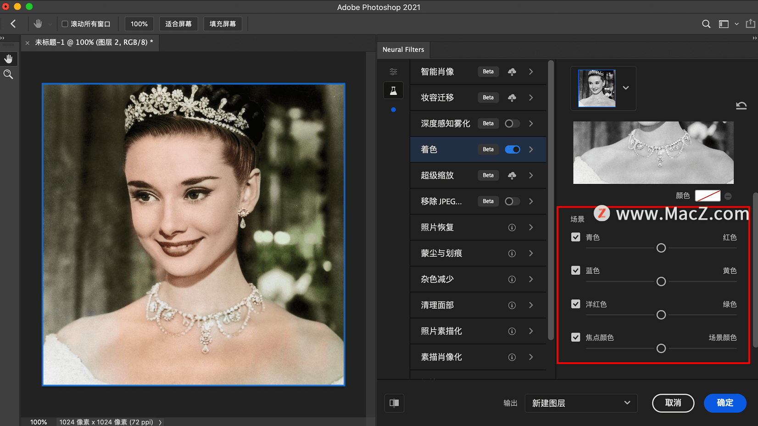Screen dimensions: 758x426
Task: Turn off the 着色 filter switch
Action: [512, 149]
